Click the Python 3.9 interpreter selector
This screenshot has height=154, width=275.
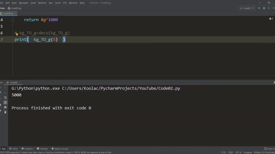click(x=265, y=152)
